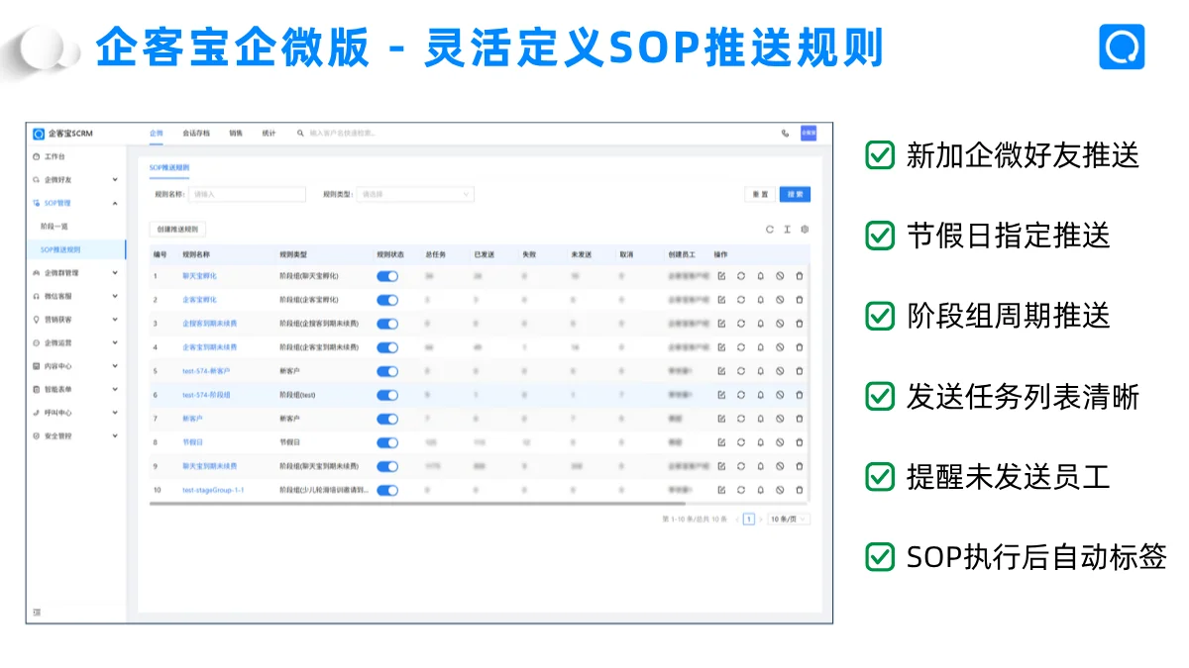The image size is (1189, 668).
Task: Collapse the sidebar using bottom-left icon
Action: tap(37, 613)
